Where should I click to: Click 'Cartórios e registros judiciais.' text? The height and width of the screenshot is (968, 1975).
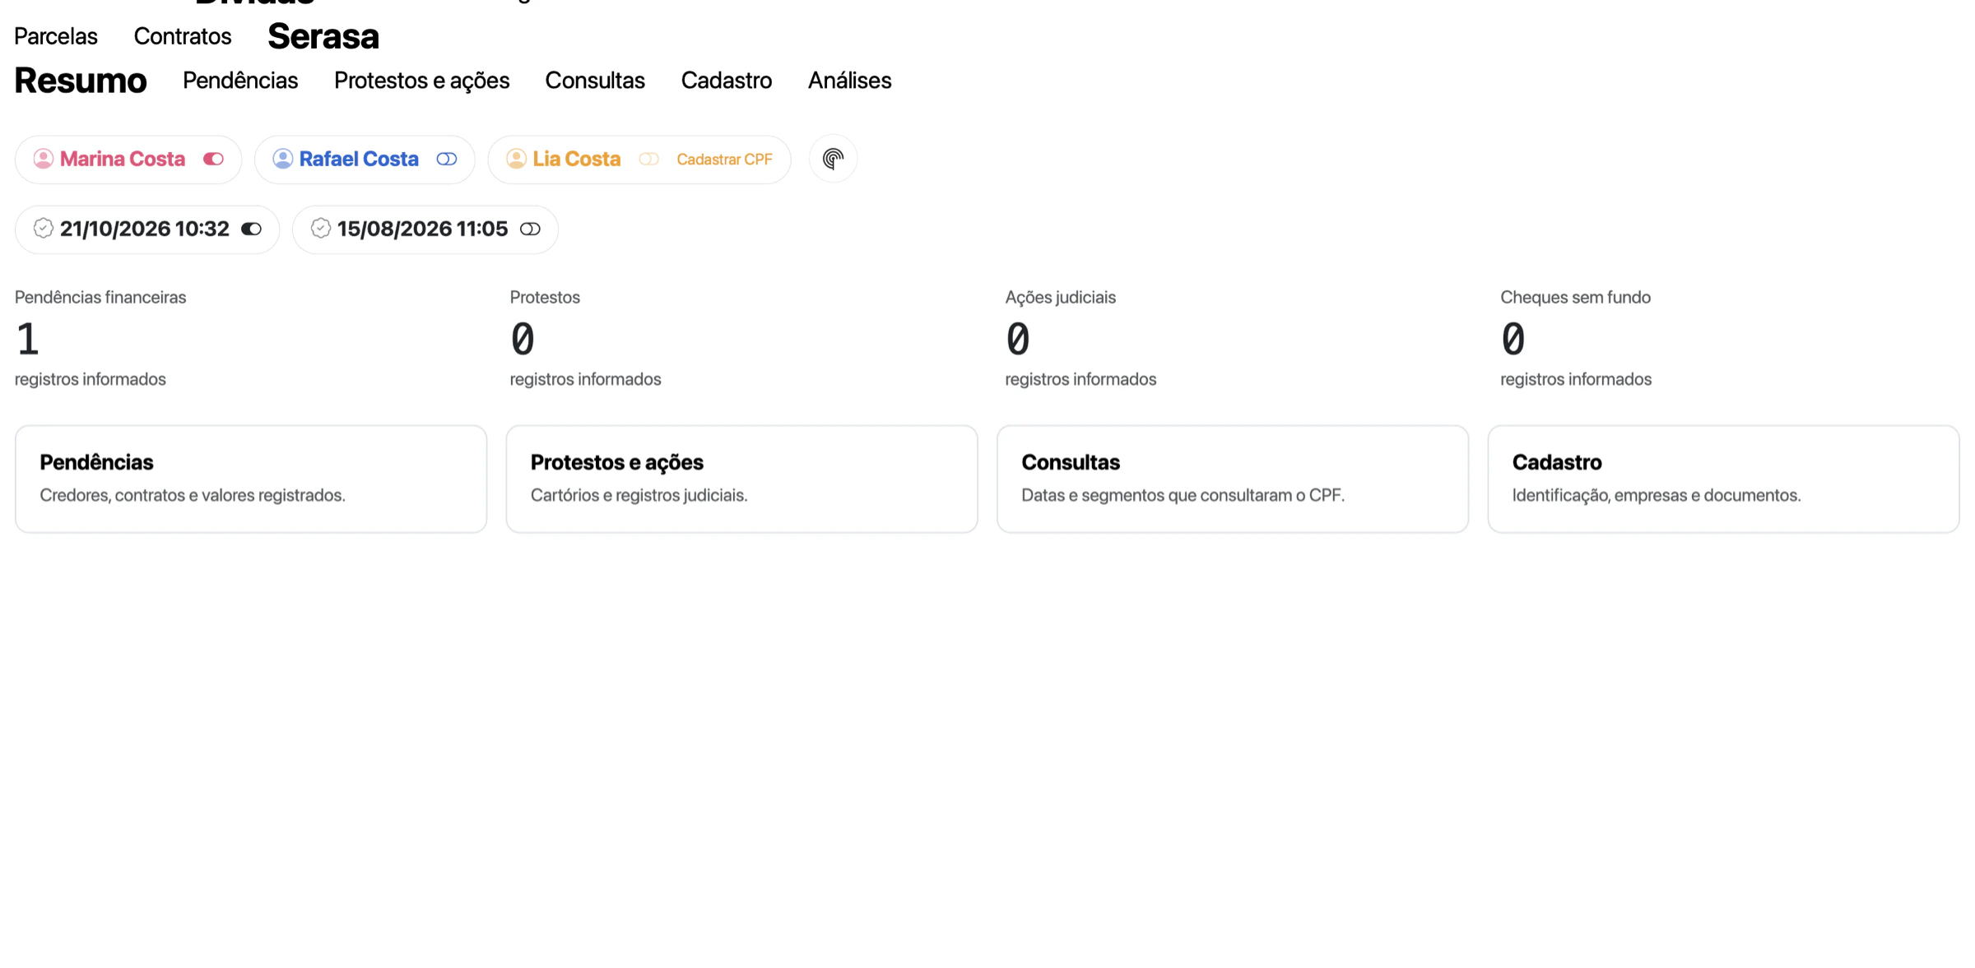tap(639, 495)
